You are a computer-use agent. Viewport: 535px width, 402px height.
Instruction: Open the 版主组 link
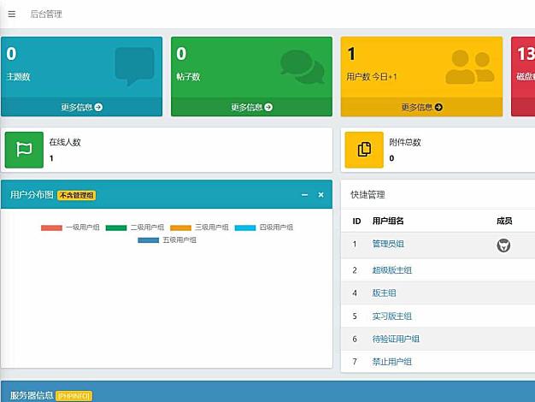[384, 293]
